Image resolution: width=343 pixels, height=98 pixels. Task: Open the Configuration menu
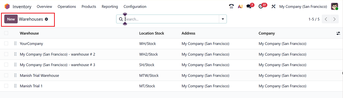click(x=135, y=7)
